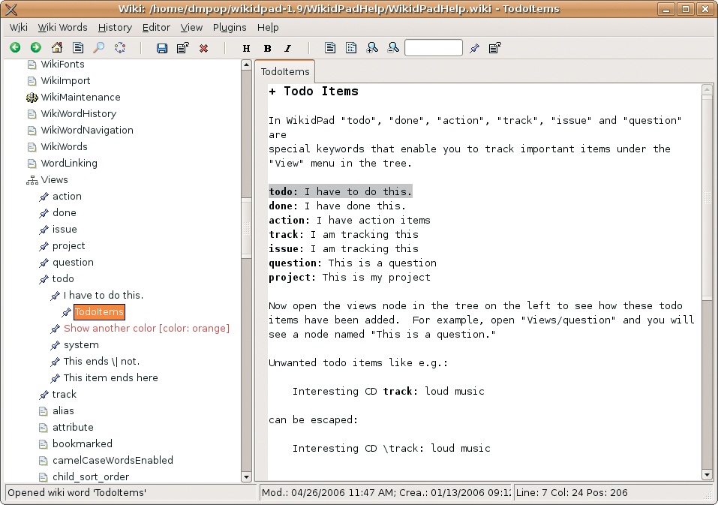Select camelCaseWordsEnabled in the tree
The height and width of the screenshot is (505, 718).
(x=113, y=460)
